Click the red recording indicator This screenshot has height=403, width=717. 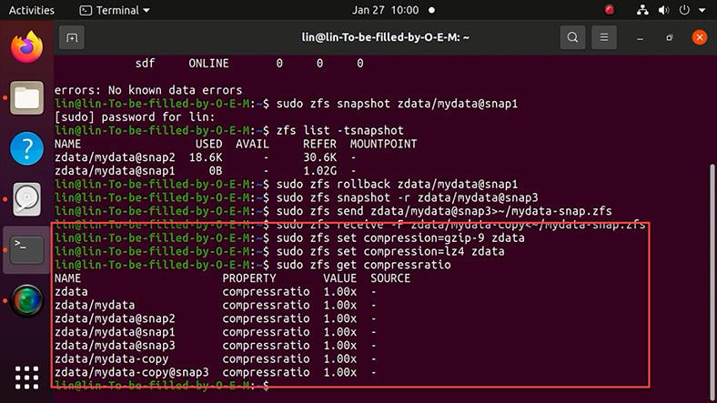click(x=609, y=10)
